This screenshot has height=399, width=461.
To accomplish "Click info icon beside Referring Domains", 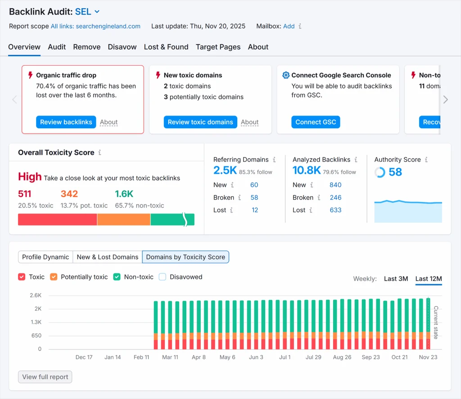I will [x=274, y=160].
